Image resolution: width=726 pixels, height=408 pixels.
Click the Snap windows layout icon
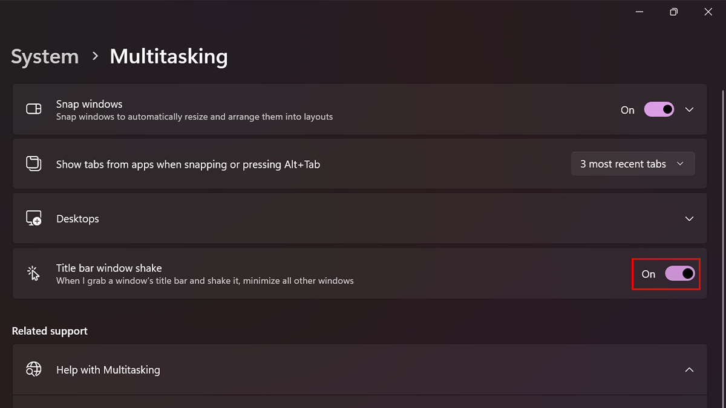[34, 109]
